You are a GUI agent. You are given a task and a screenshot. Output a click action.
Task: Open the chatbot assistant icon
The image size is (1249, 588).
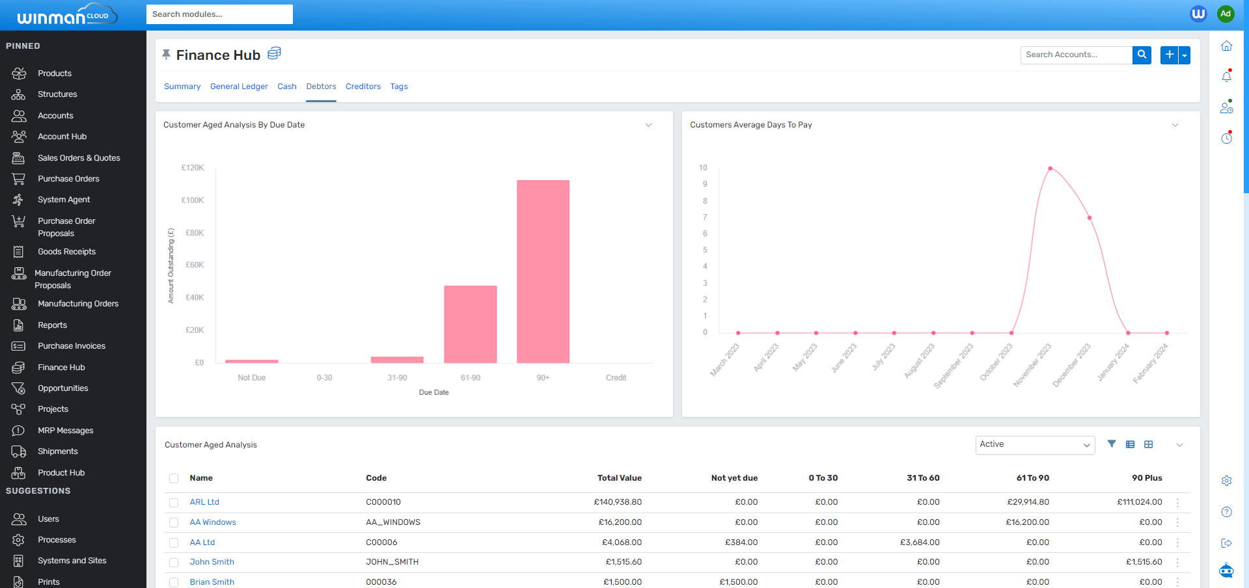point(1226,570)
